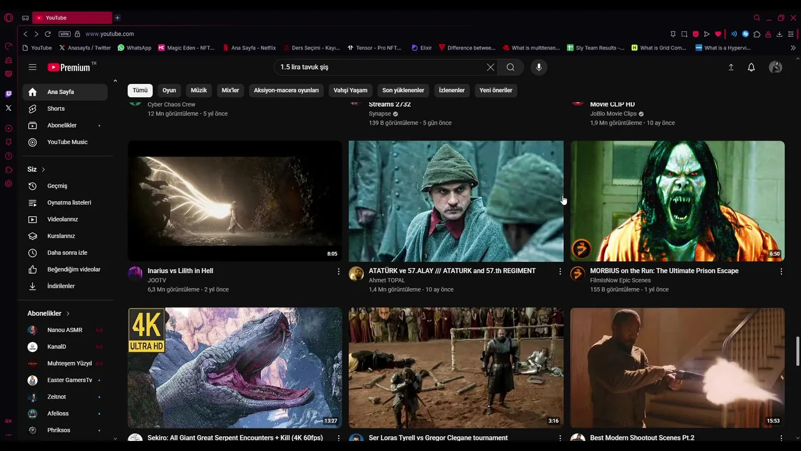
Task: Select the Son yüklenenler chip
Action: click(x=404, y=90)
